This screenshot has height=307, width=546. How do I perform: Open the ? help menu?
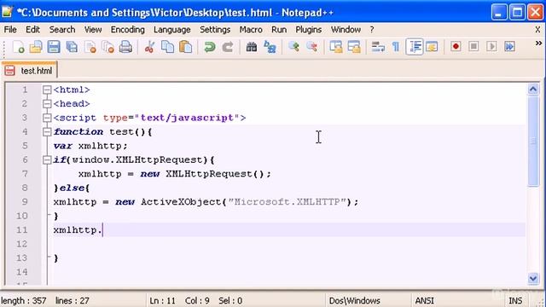(372, 30)
